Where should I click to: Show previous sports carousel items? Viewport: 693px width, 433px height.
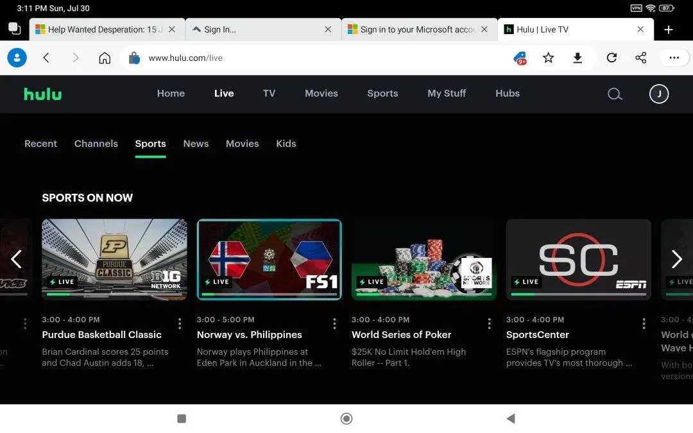click(16, 259)
